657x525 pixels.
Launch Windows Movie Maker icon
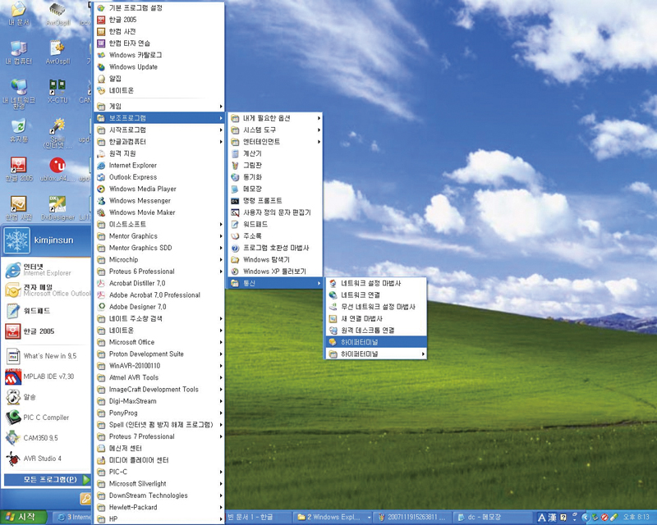click(101, 212)
